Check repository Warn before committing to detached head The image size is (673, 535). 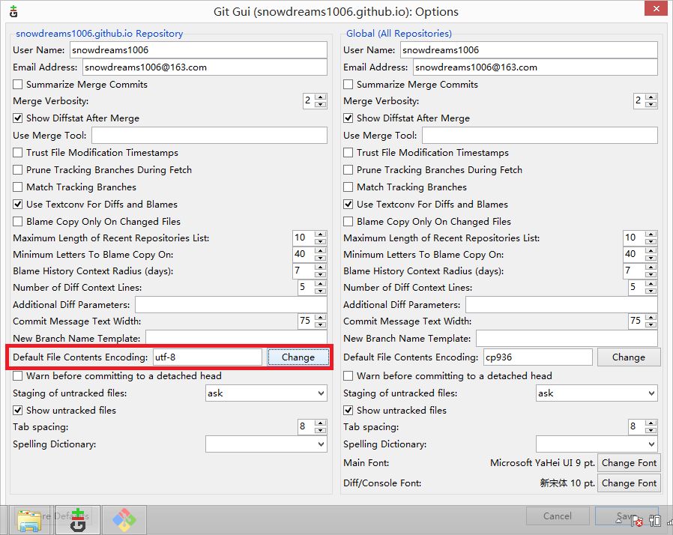point(17,376)
